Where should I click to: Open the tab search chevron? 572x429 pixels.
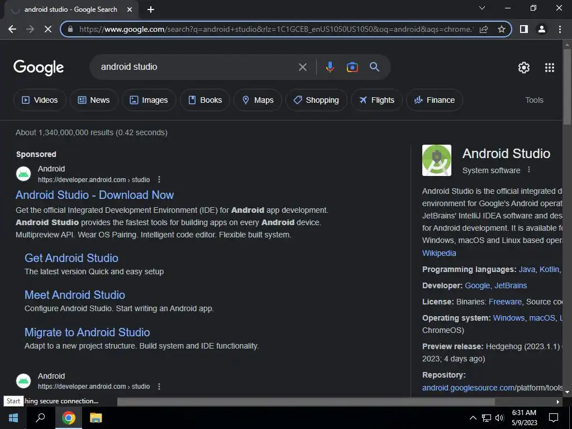pyautogui.click(x=482, y=8)
